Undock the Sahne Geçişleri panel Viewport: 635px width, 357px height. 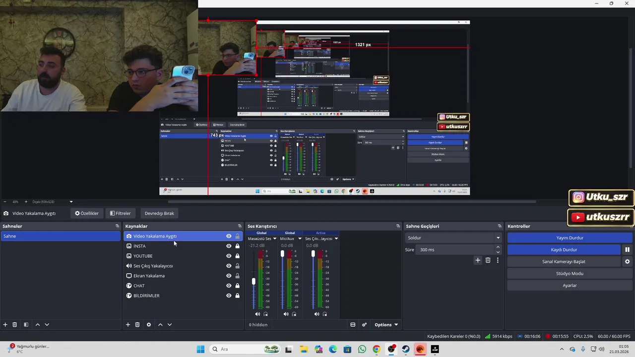point(500,226)
